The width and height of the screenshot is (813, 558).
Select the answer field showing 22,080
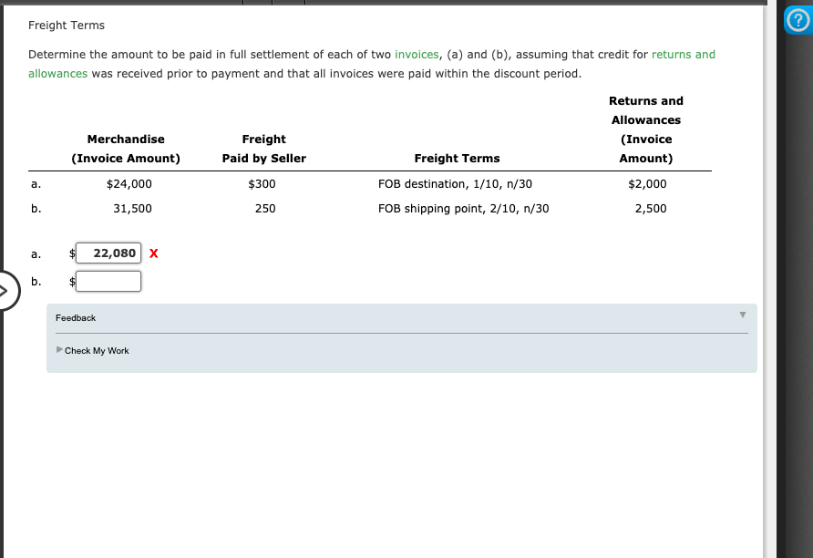pos(108,253)
